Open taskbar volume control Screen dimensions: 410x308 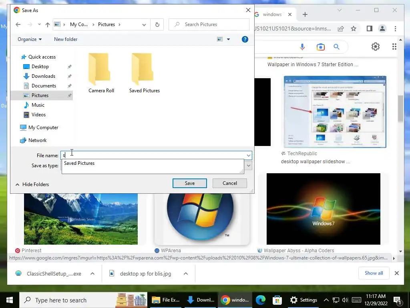(345, 300)
